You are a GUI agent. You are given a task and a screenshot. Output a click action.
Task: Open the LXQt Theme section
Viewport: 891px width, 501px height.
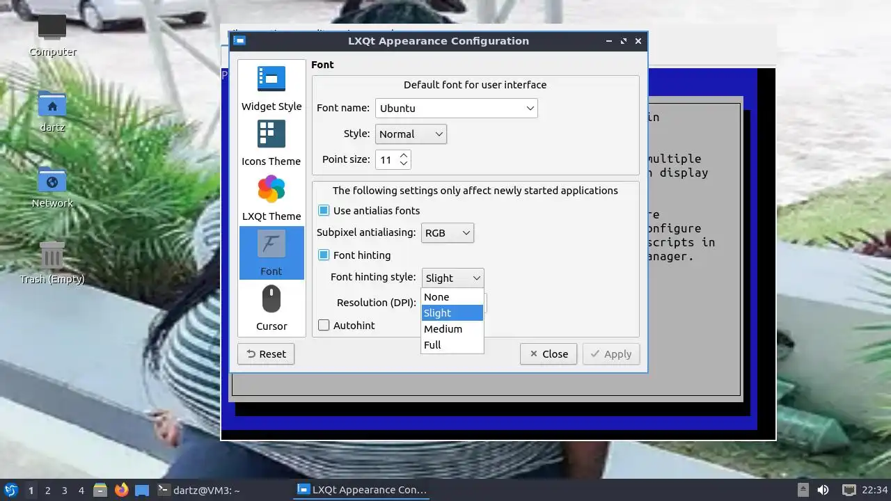click(271, 198)
